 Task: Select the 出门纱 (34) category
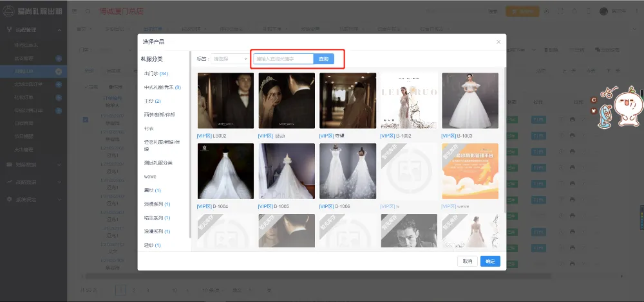point(156,74)
